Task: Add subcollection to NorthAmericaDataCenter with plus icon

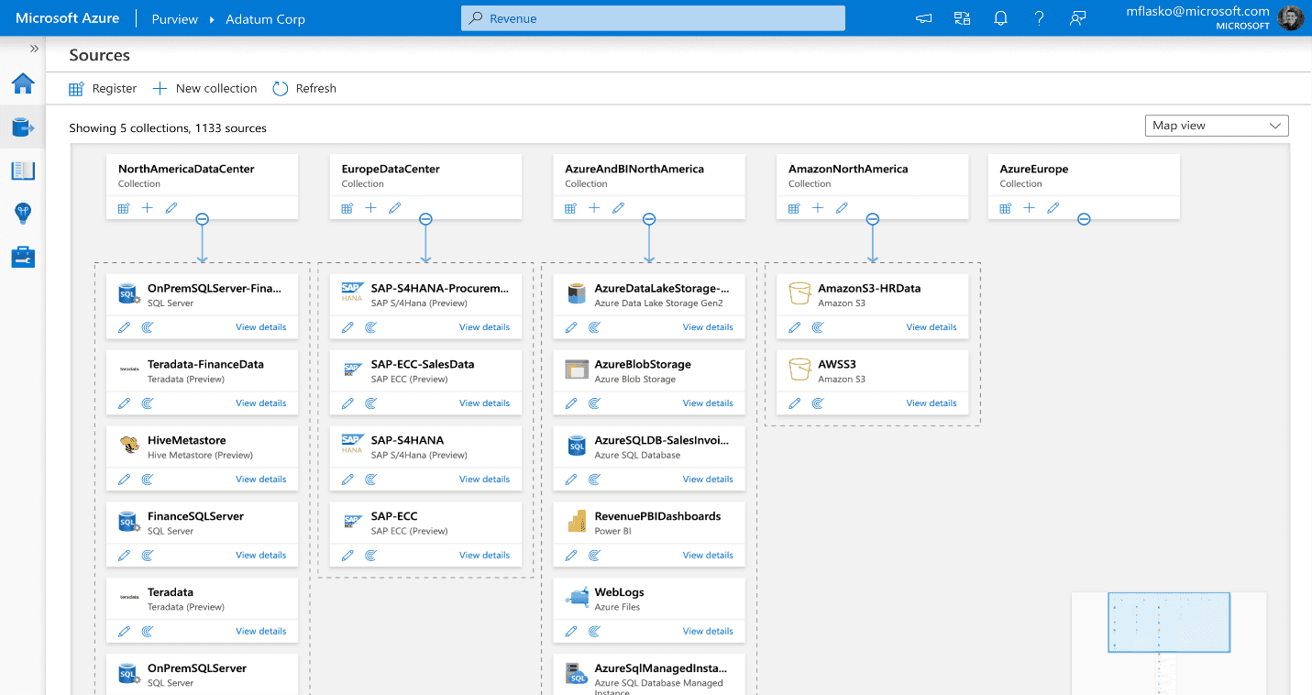Action: click(148, 208)
